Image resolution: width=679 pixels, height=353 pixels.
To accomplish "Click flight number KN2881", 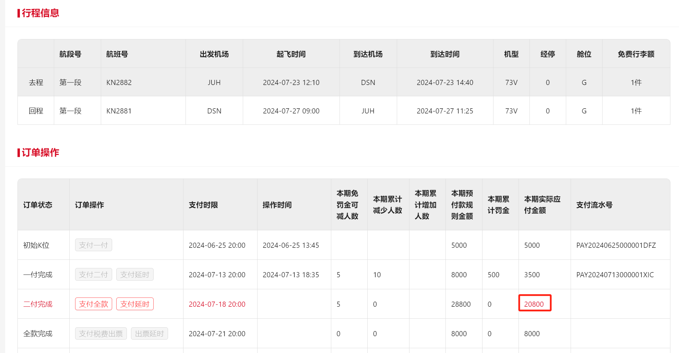I will point(119,111).
